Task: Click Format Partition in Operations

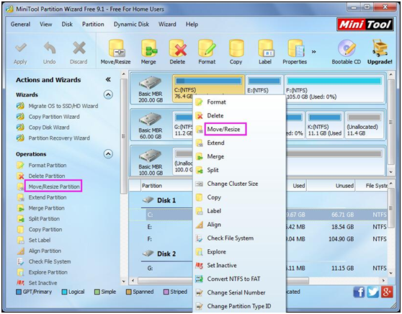Action: tap(48, 166)
